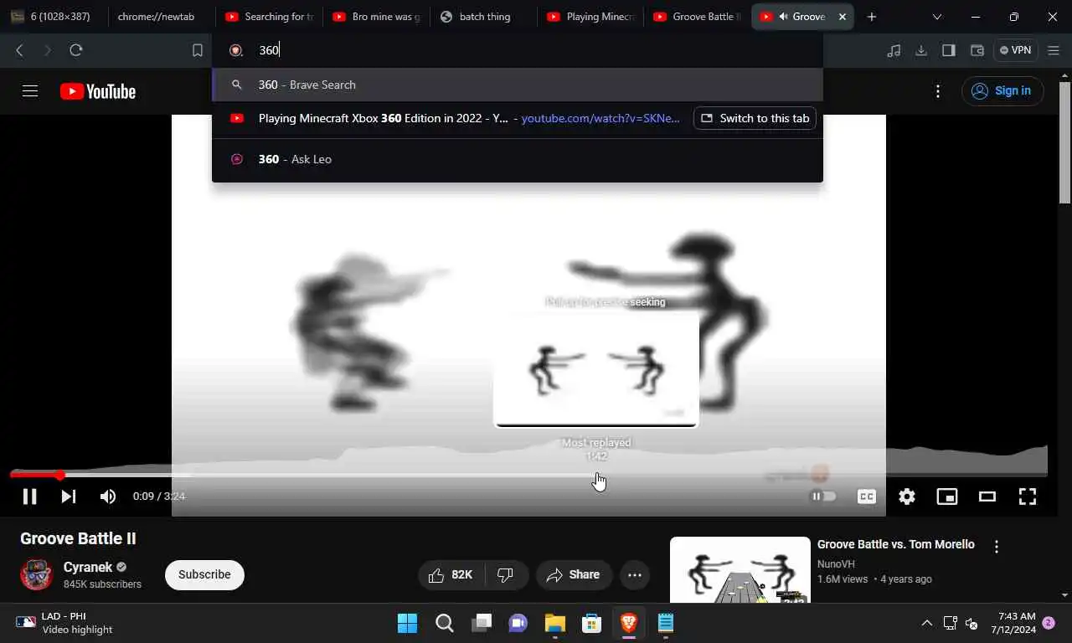Pause the video playback
This screenshot has width=1072, height=643.
[x=29, y=496]
